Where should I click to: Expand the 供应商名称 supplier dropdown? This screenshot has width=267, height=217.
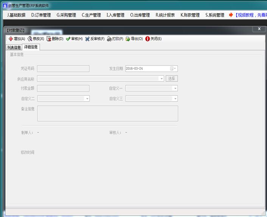click(161, 79)
